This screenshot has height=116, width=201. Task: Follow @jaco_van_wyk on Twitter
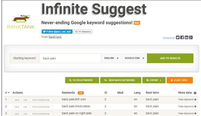[57, 32]
